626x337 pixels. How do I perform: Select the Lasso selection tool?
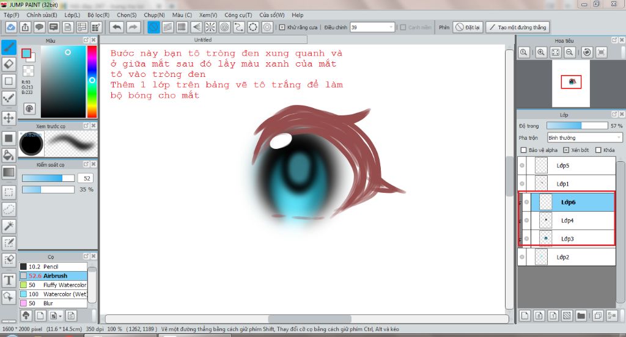coord(9,209)
